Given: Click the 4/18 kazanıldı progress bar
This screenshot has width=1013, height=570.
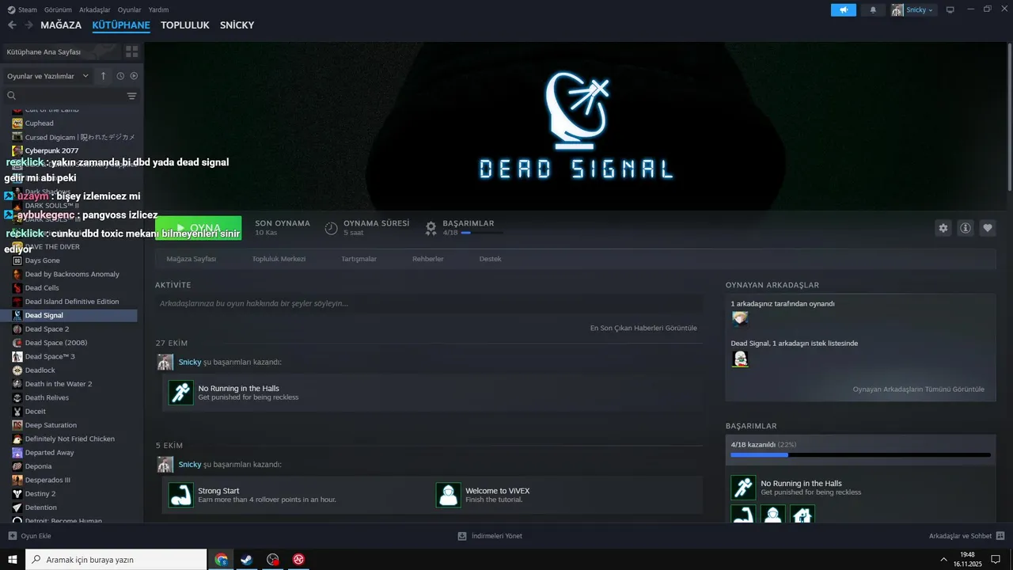Looking at the screenshot, I should pyautogui.click(x=860, y=455).
